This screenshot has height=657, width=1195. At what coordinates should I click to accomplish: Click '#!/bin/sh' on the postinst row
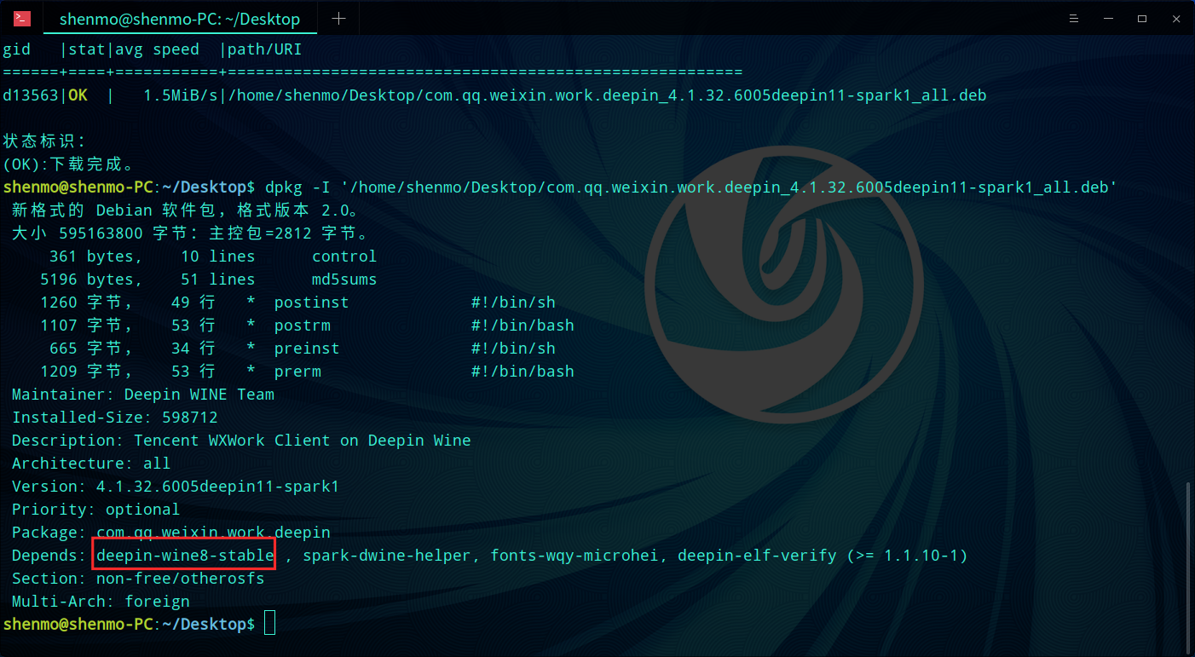coord(513,303)
